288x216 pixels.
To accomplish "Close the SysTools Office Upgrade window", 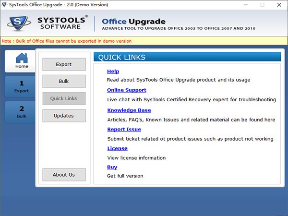I will pos(279,5).
